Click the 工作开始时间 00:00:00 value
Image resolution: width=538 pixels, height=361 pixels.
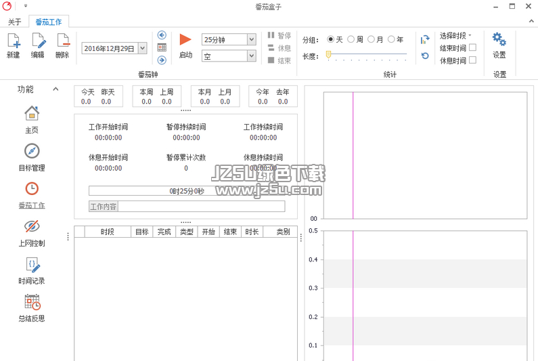[x=108, y=137]
